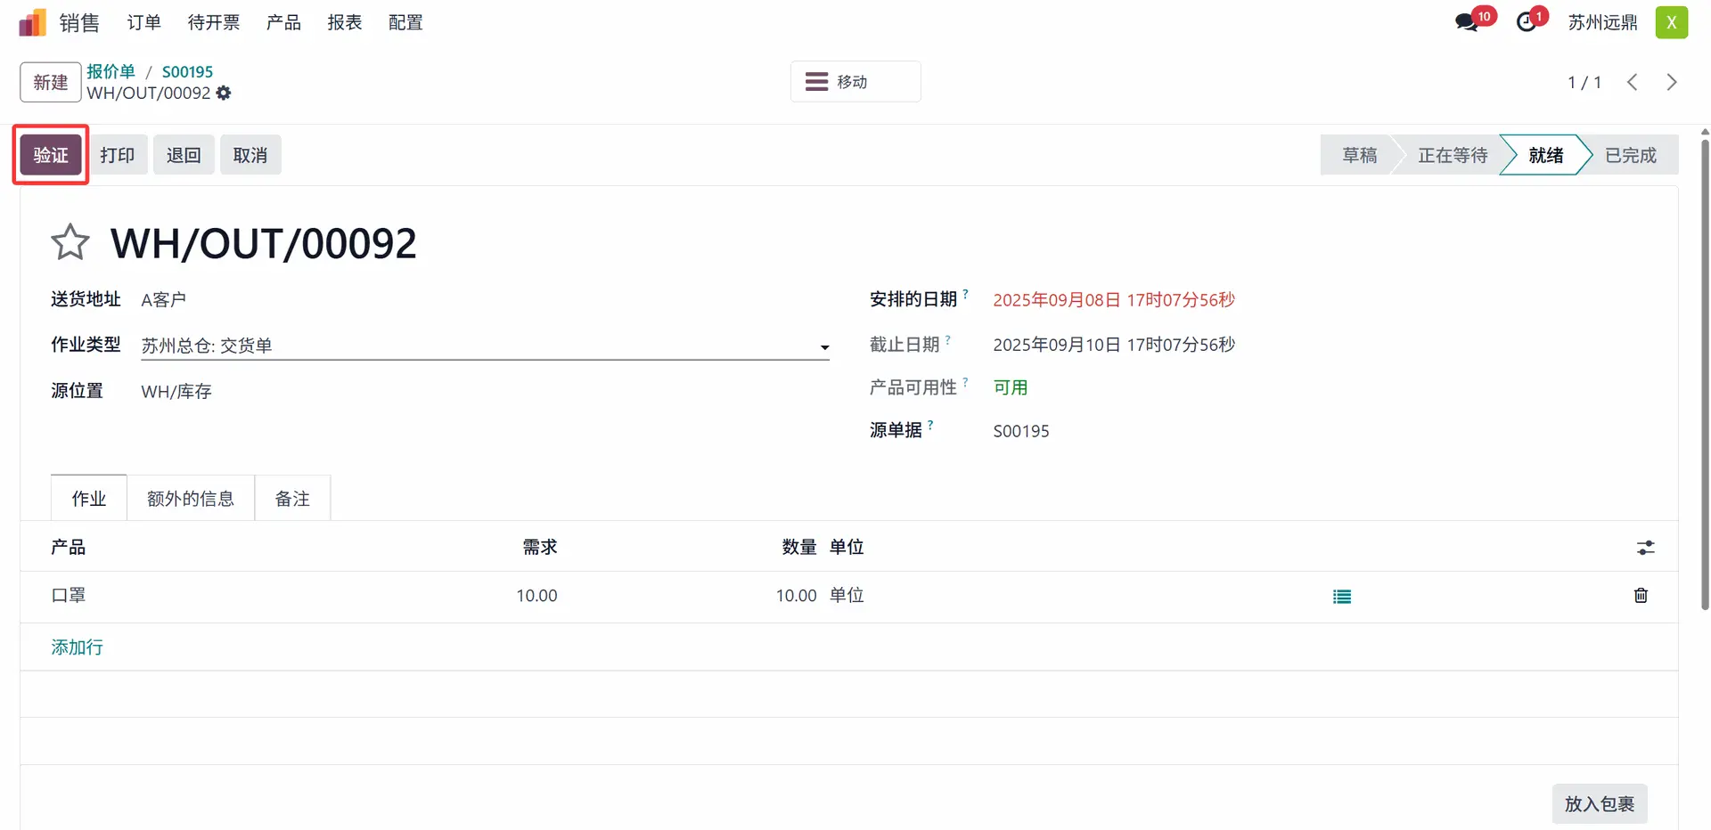Open the gear menu beside WH/OUT/00092
Viewport: 1711px width, 830px height.
224,93
